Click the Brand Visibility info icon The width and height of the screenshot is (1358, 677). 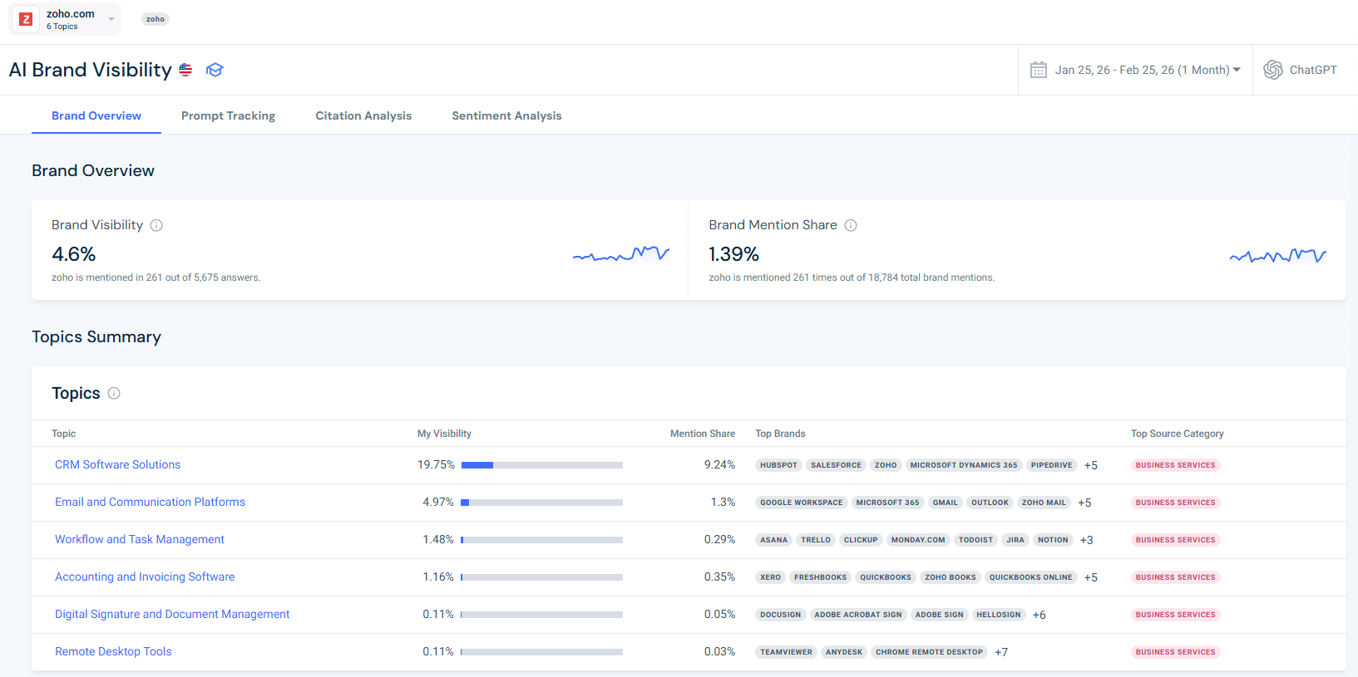click(156, 225)
